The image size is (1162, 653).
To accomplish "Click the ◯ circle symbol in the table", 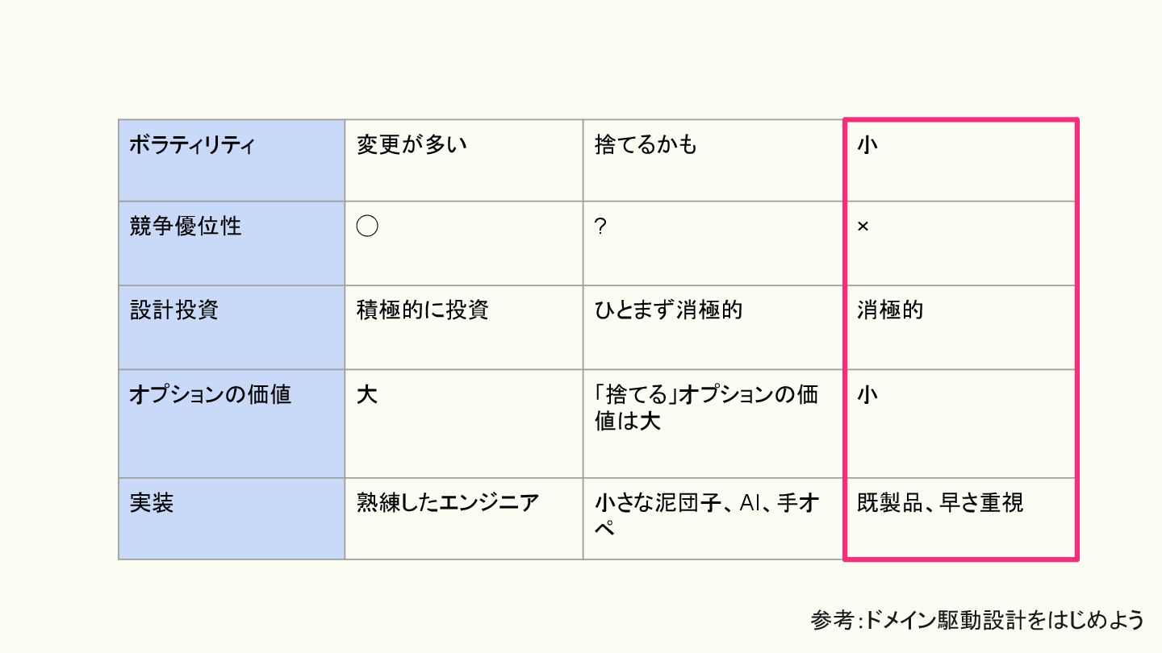I will (367, 227).
